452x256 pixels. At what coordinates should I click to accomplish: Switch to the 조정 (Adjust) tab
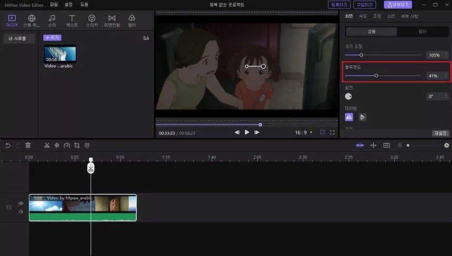tap(377, 16)
